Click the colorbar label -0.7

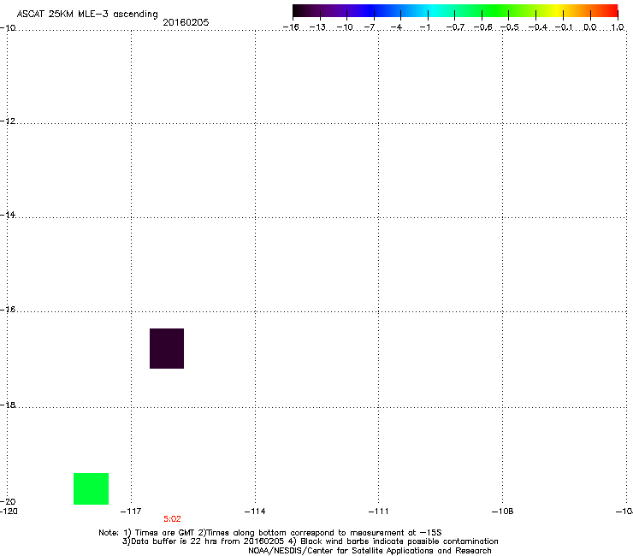[x=455, y=27]
